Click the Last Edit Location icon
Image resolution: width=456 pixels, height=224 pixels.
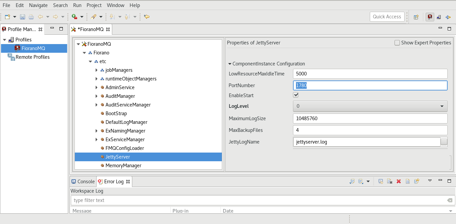[x=147, y=17]
